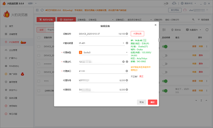Open 首页 in the sidebar
The height and width of the screenshot is (128, 213).
coord(11,26)
